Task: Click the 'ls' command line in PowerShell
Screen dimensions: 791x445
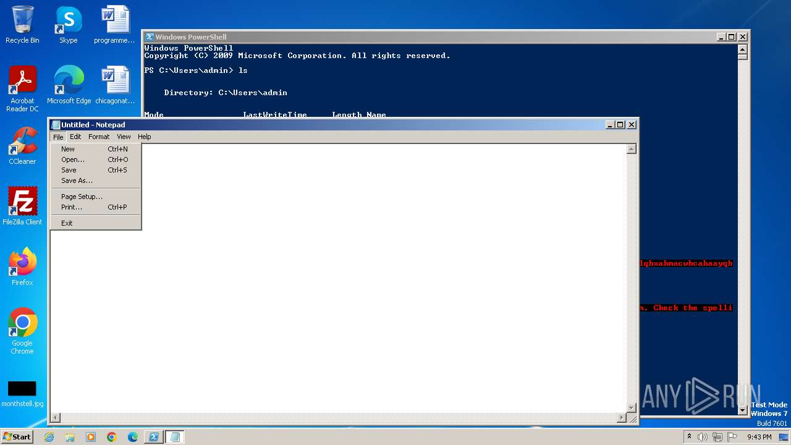Action: 196,70
